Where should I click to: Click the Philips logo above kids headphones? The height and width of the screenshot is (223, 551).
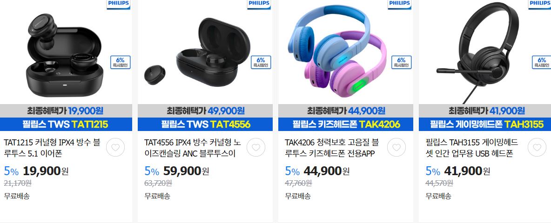click(x=400, y=4)
